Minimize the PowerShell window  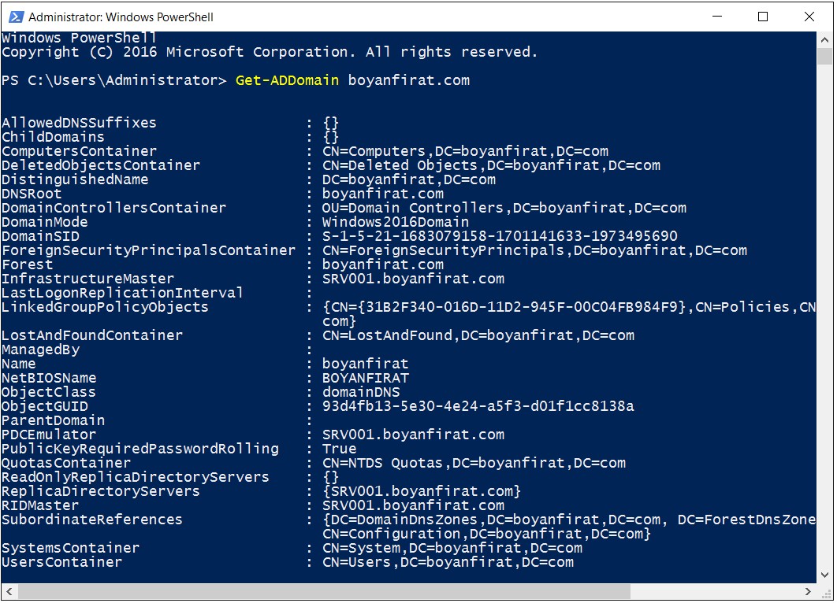click(717, 17)
